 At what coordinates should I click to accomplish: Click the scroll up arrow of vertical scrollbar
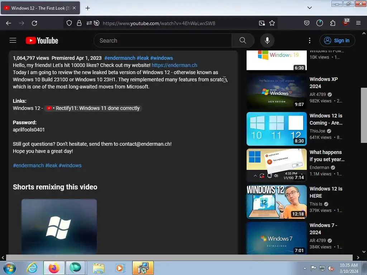point(364,33)
